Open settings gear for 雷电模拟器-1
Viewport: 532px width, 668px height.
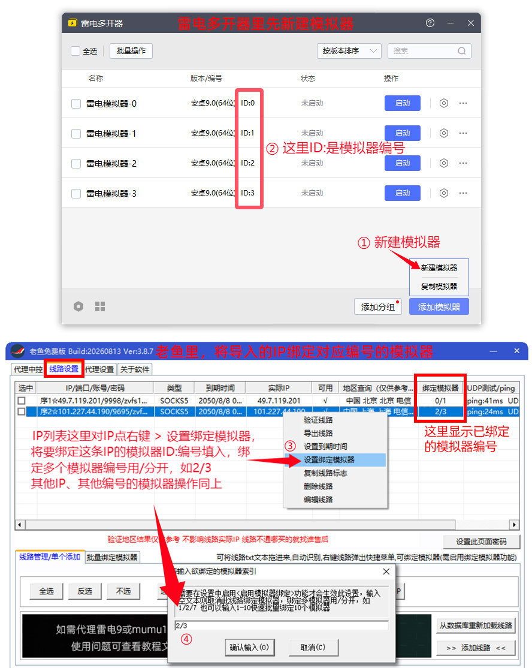click(443, 133)
